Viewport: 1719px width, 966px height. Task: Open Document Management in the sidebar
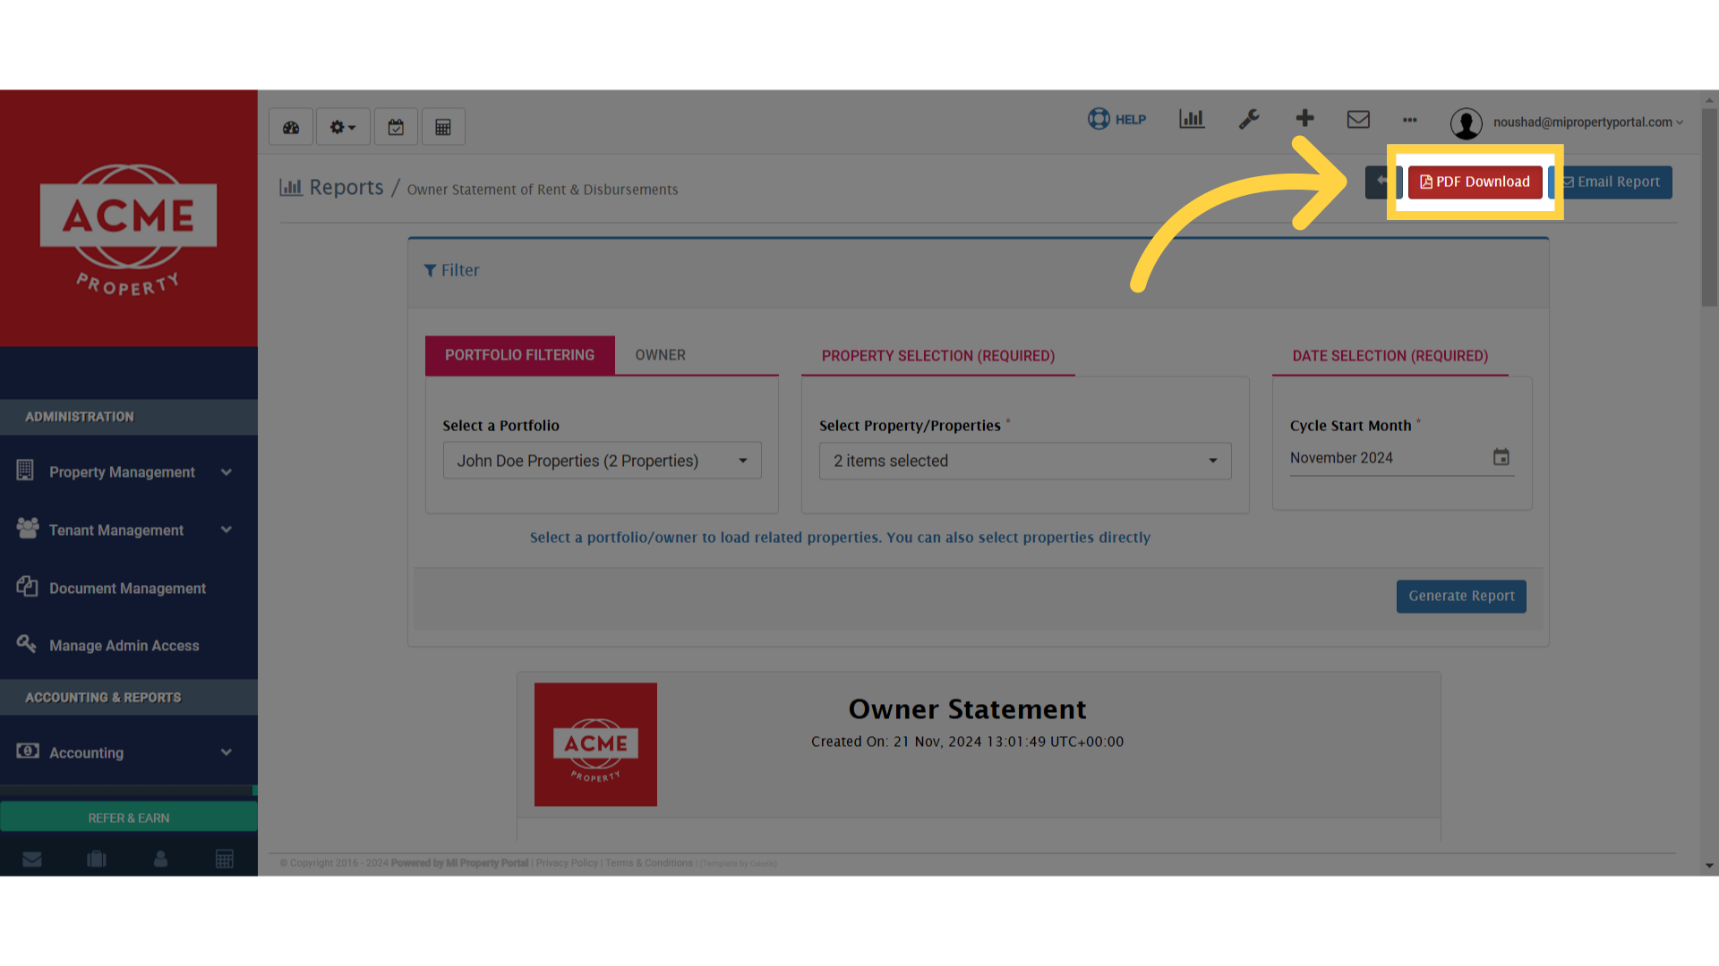tap(129, 589)
